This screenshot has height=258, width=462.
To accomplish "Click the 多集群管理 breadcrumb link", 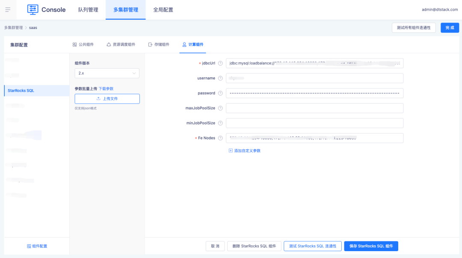I will click(x=13, y=28).
